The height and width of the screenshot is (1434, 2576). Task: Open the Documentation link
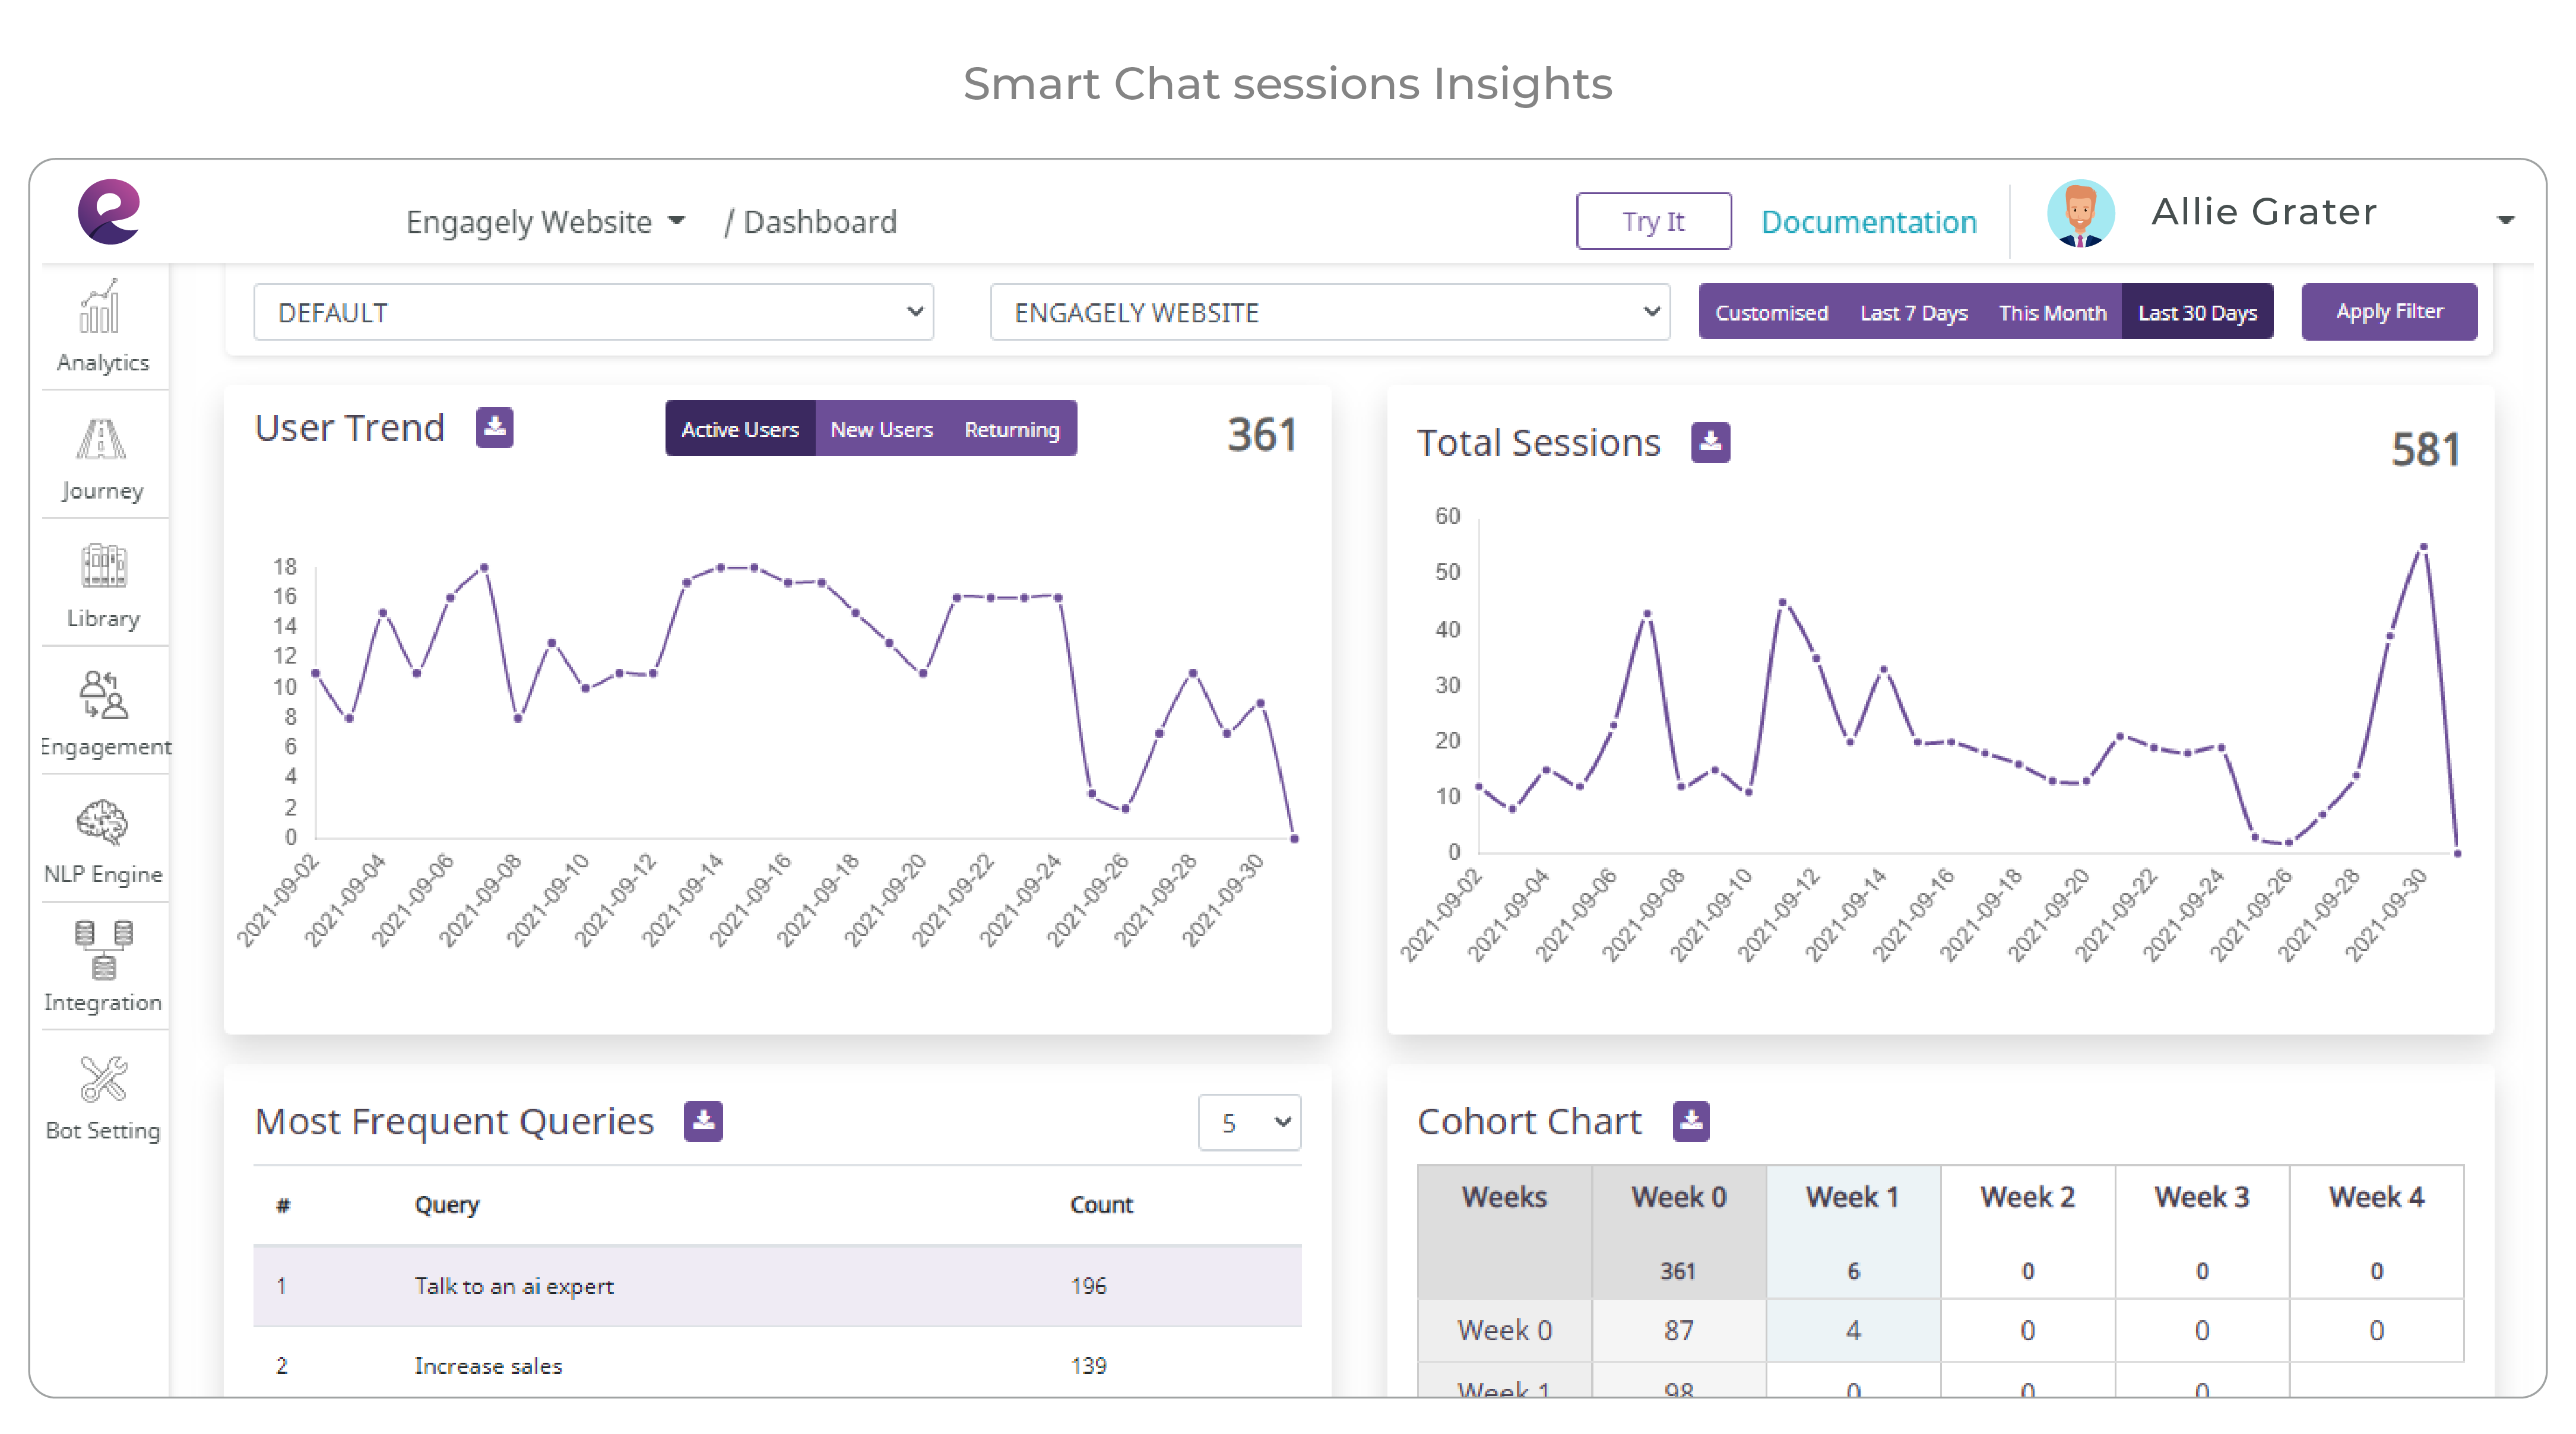point(1868,221)
